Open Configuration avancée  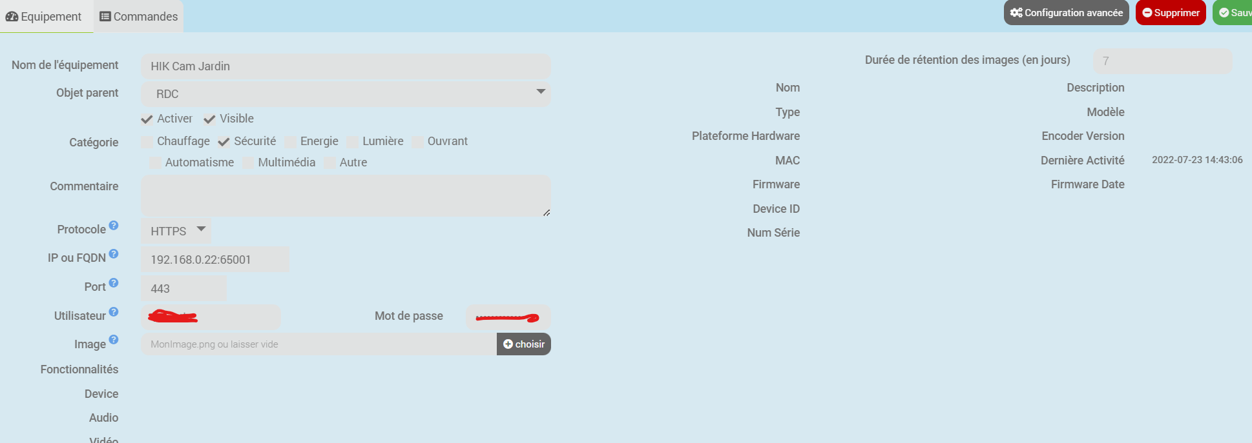point(1066,12)
